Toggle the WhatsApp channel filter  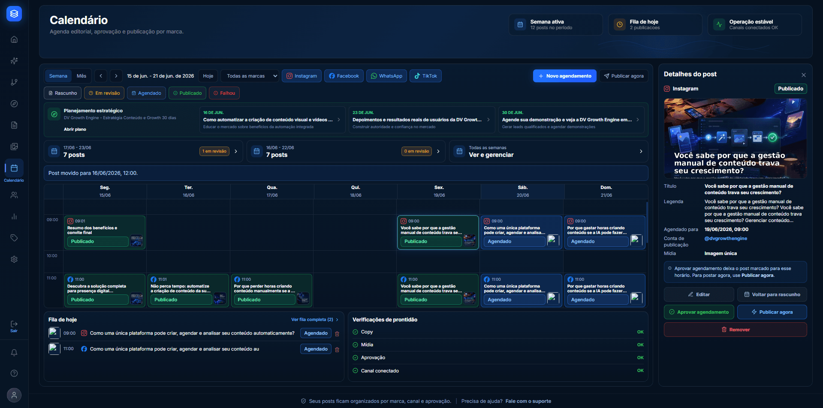(x=386, y=76)
